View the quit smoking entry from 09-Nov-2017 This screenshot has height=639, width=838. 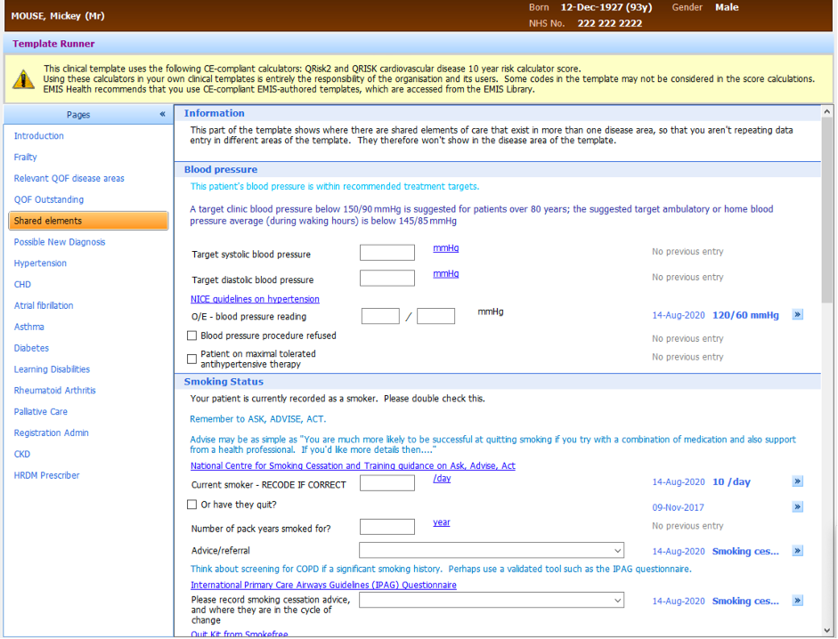click(798, 506)
